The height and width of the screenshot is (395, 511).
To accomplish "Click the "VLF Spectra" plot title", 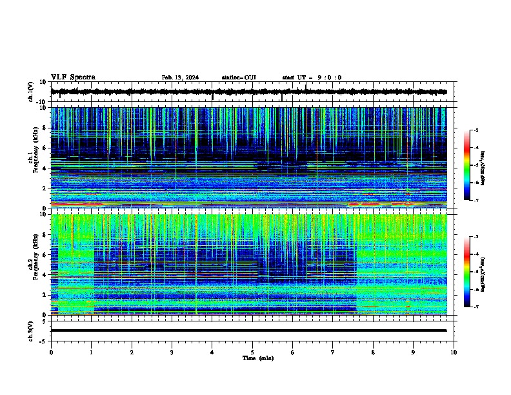I will point(73,77).
